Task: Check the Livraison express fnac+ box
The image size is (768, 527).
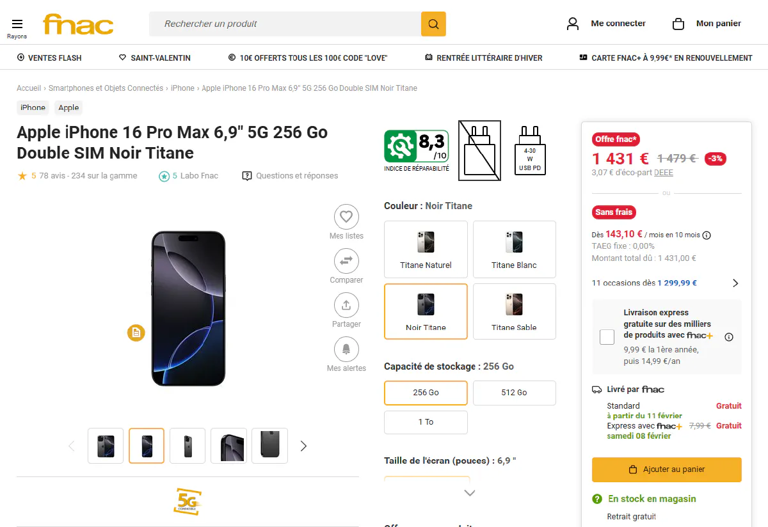Action: pyautogui.click(x=607, y=337)
